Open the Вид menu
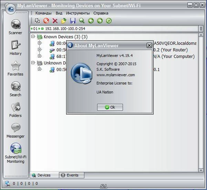 tap(59, 13)
